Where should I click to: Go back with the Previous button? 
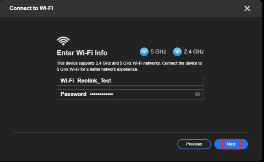(x=194, y=144)
